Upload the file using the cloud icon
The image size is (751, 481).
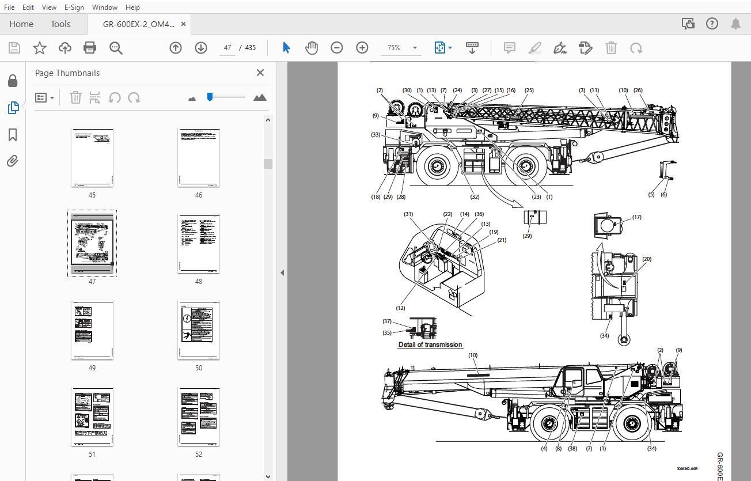65,48
